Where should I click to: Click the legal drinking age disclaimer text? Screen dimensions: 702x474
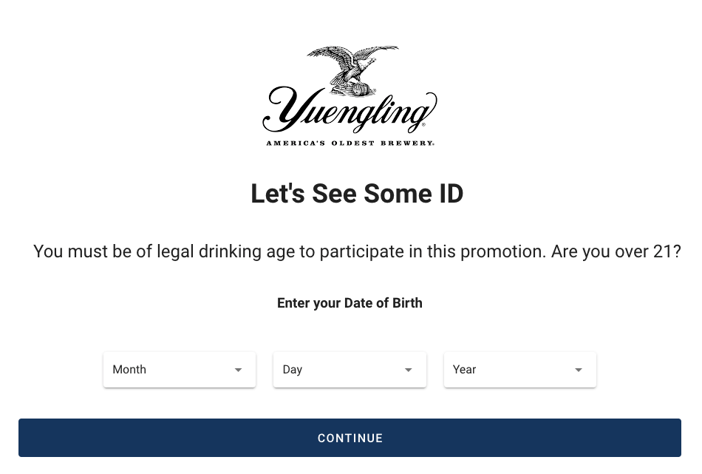coord(356,251)
